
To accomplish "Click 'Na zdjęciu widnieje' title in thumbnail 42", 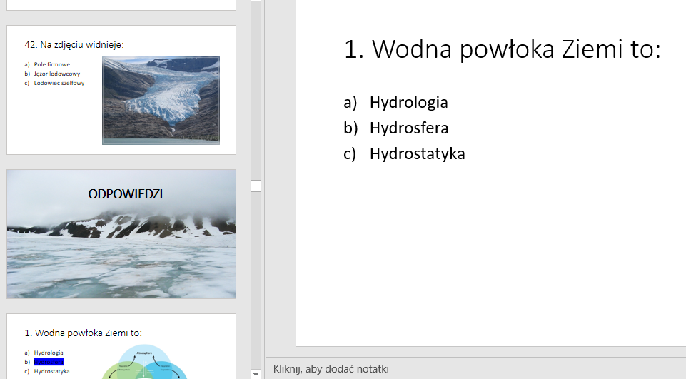I will [x=74, y=44].
